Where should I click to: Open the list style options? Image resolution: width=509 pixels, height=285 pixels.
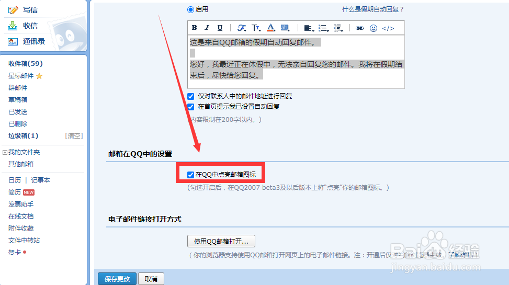tap(323, 28)
